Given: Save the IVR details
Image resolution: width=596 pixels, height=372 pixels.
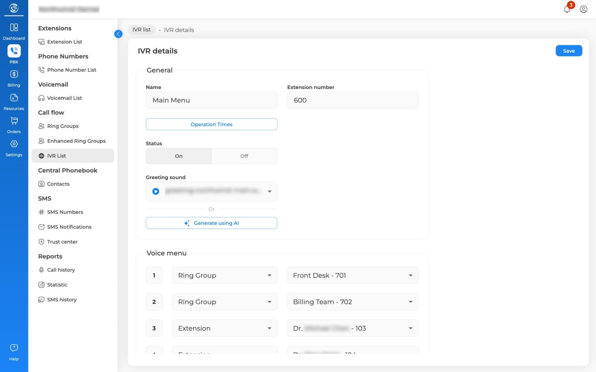Looking at the screenshot, I should click(569, 51).
